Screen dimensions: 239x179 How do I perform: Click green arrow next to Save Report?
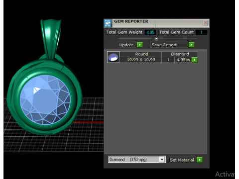(191, 45)
